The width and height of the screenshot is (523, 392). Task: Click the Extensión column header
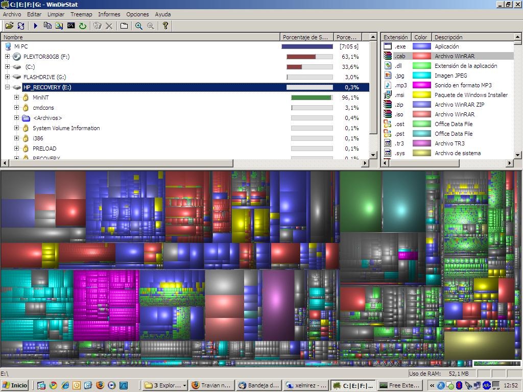[x=396, y=37]
